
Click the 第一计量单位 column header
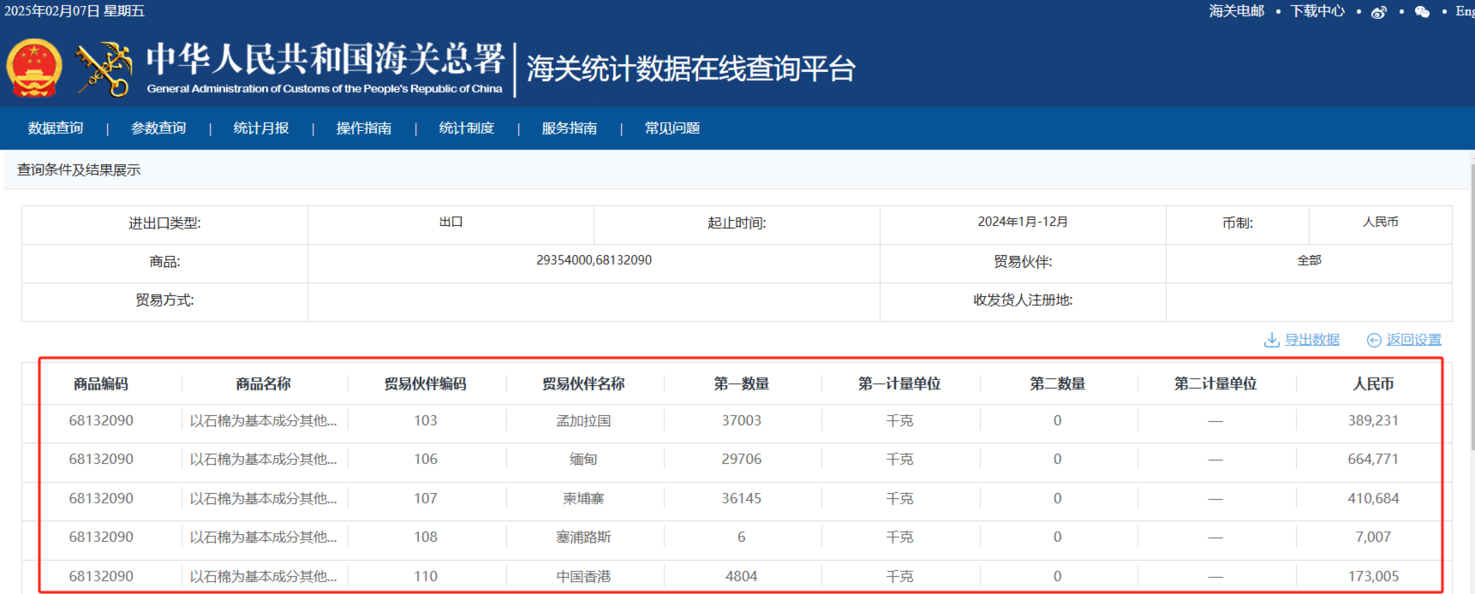[899, 384]
